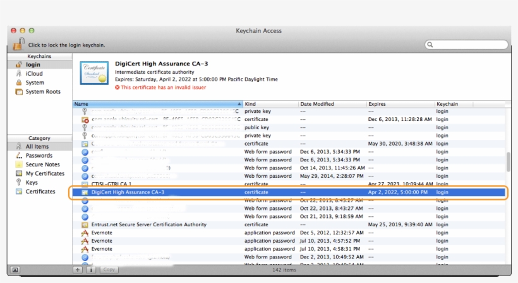Click the Dec 6, 2013, 11:28:28 AM cell

click(400, 119)
